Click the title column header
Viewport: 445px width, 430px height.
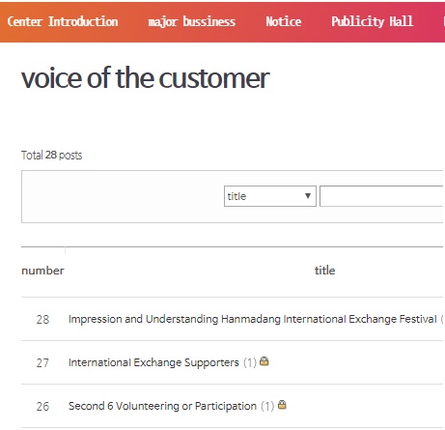pyautogui.click(x=324, y=271)
